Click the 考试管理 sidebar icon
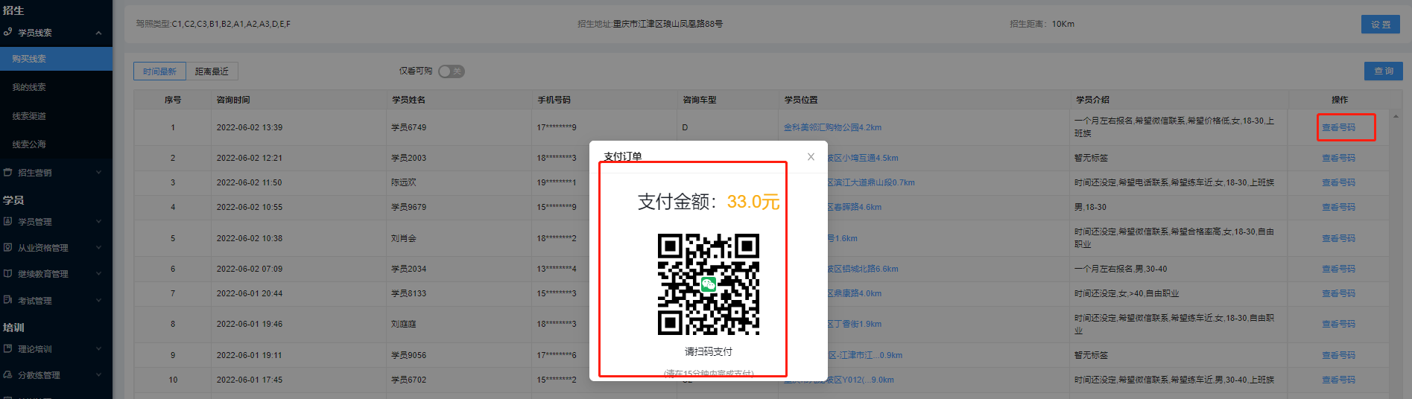The height and width of the screenshot is (399, 1412). (x=7, y=300)
